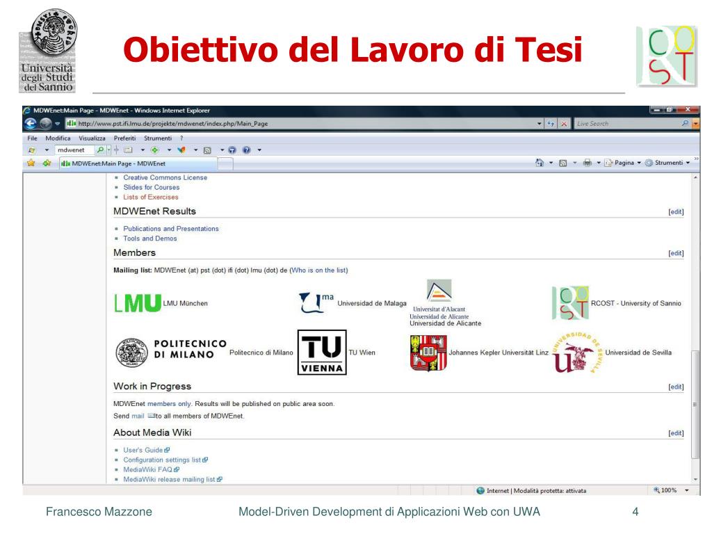Click the mdwenet toolbar search field
Image resolution: width=712 pixels, height=534 pixels.
(75, 150)
